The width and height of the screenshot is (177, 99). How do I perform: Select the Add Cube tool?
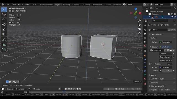[x=4, y=50]
